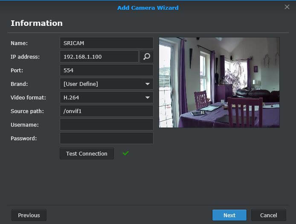Click the Information heading text
This screenshot has width=296, height=224.
37,23
